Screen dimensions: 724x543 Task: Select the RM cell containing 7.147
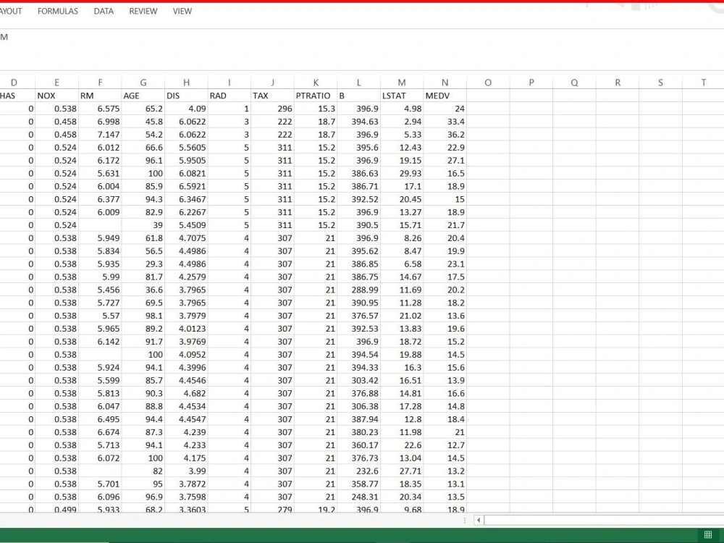(x=100, y=135)
